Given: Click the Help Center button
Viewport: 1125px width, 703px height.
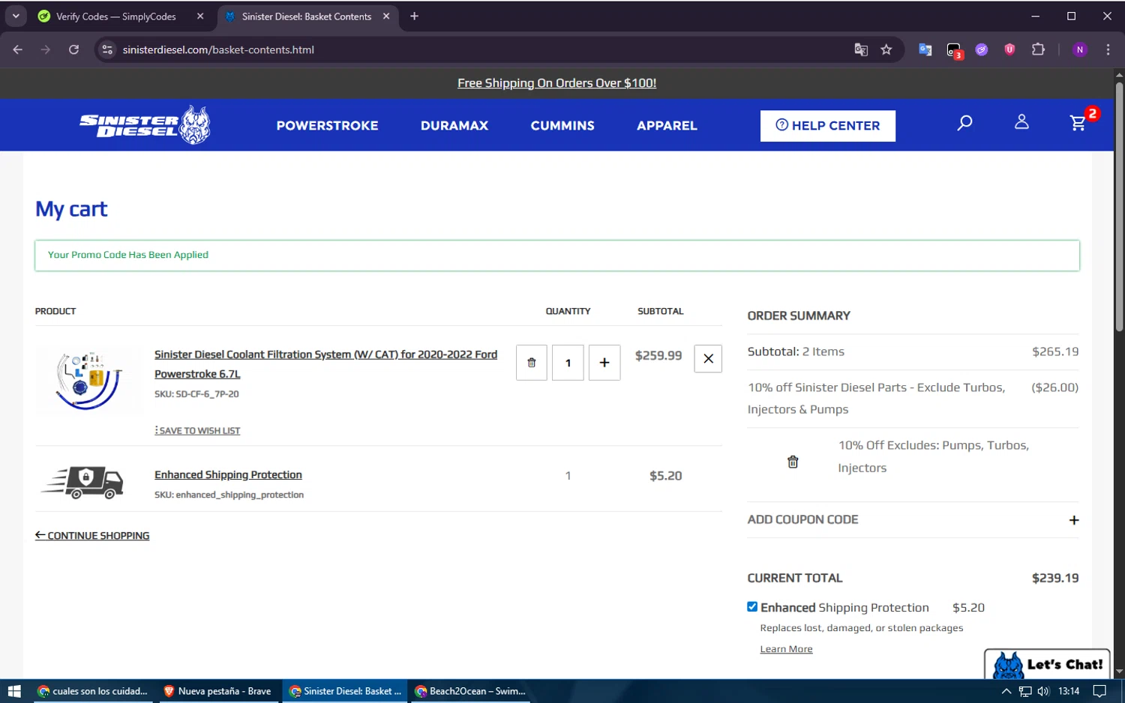Looking at the screenshot, I should tap(827, 126).
